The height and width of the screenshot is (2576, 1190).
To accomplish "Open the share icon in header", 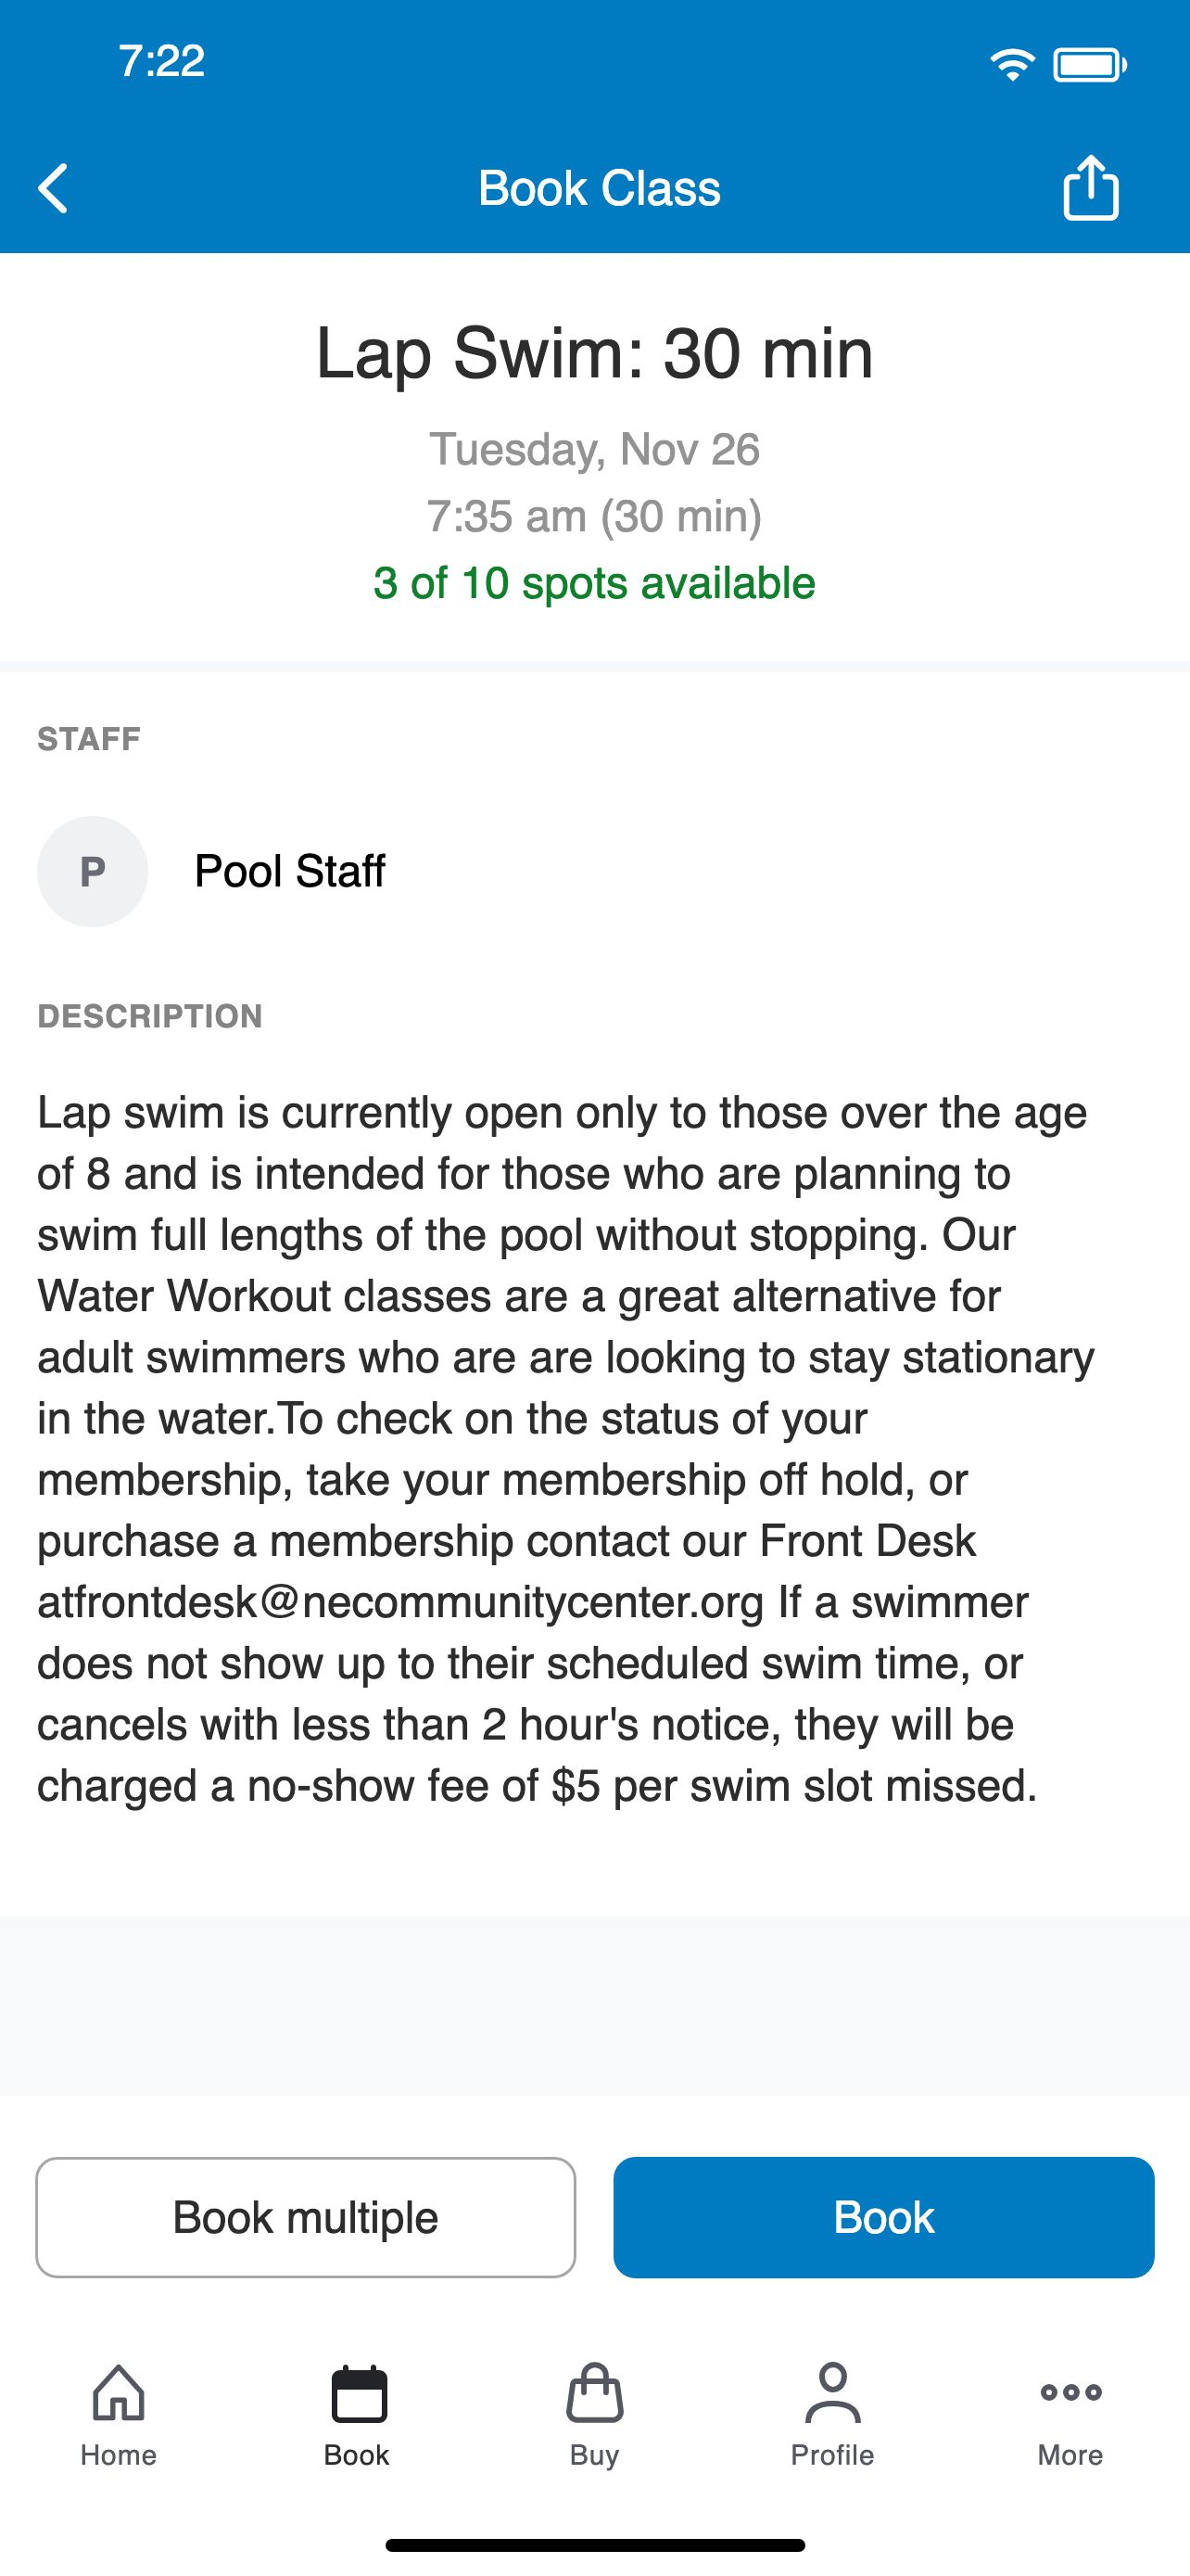I will click(x=1090, y=187).
